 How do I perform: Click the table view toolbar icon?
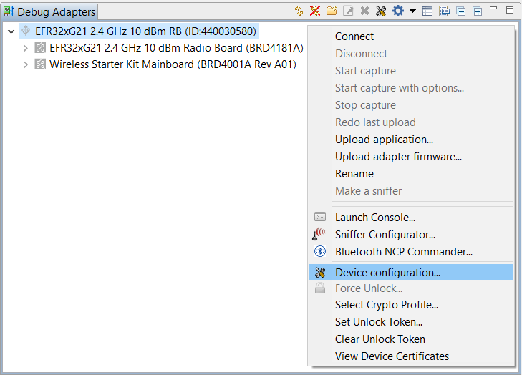point(427,11)
